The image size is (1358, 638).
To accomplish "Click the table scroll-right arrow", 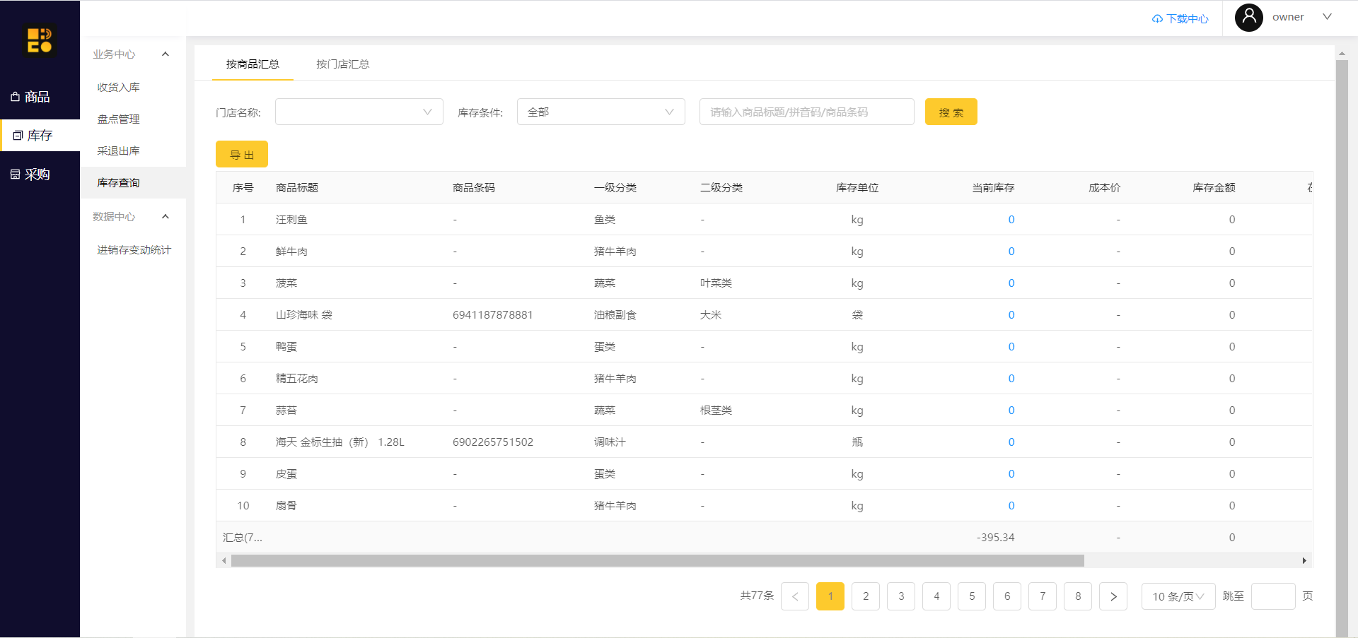I will pyautogui.click(x=1305, y=560).
